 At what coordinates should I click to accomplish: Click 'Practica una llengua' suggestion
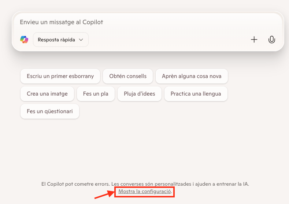click(x=196, y=94)
